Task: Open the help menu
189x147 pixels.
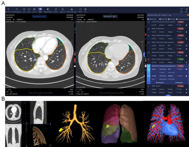Action: [186, 10]
